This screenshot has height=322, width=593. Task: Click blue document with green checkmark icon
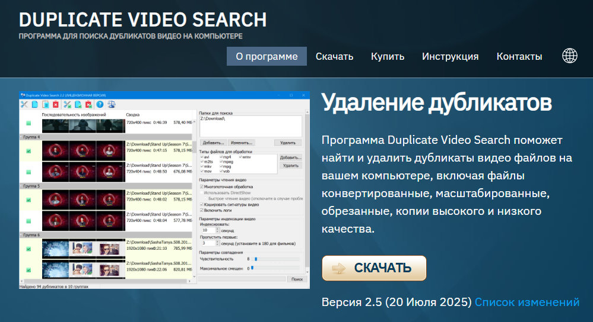tap(78, 104)
